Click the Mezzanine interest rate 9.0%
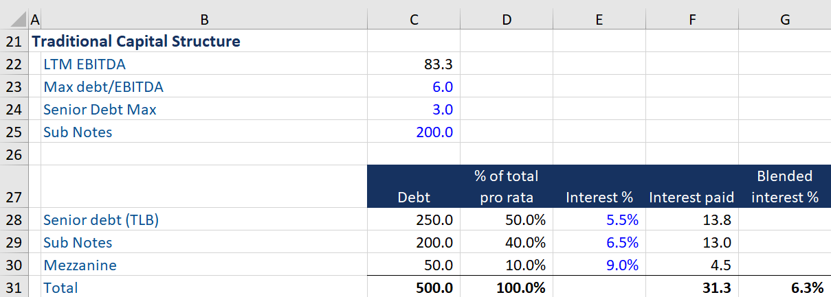Viewport: 831px width, 297px height. pyautogui.click(x=599, y=265)
